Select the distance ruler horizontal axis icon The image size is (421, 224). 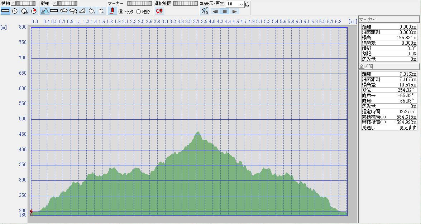point(5,11)
